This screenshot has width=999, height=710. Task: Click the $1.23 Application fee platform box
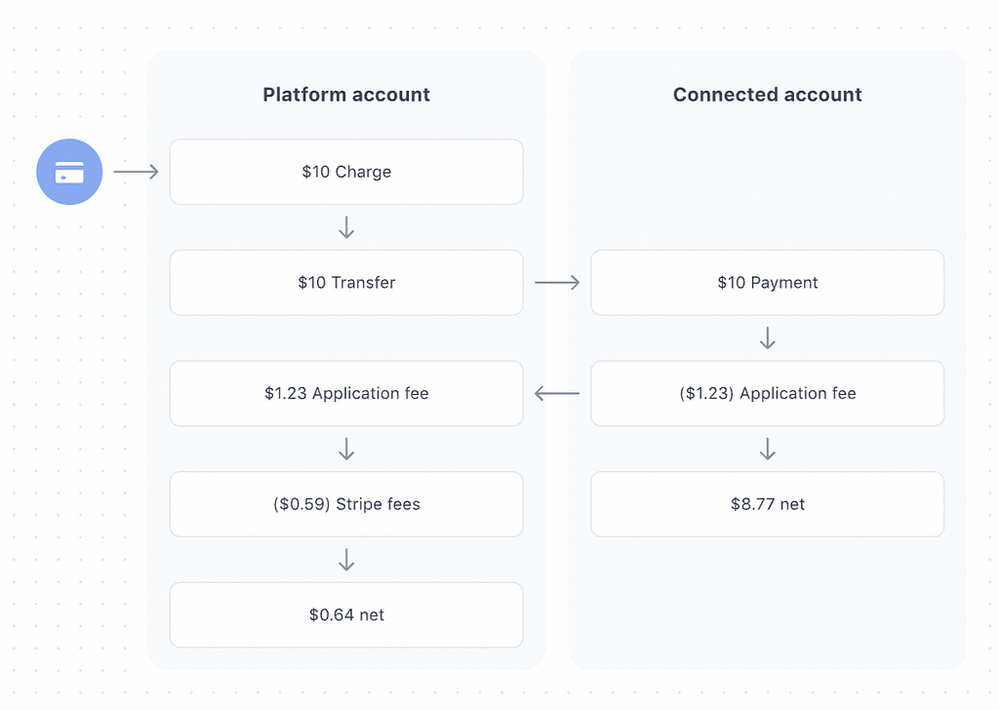coord(346,394)
